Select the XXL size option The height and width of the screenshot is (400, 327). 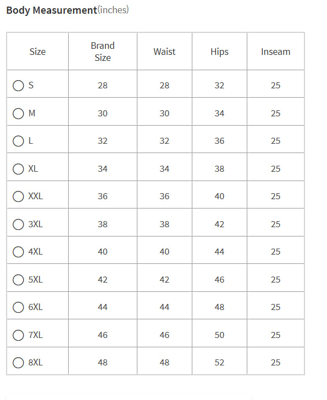[x=18, y=196]
